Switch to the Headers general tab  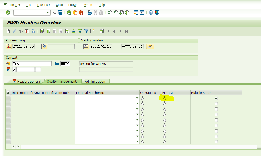click(x=27, y=81)
